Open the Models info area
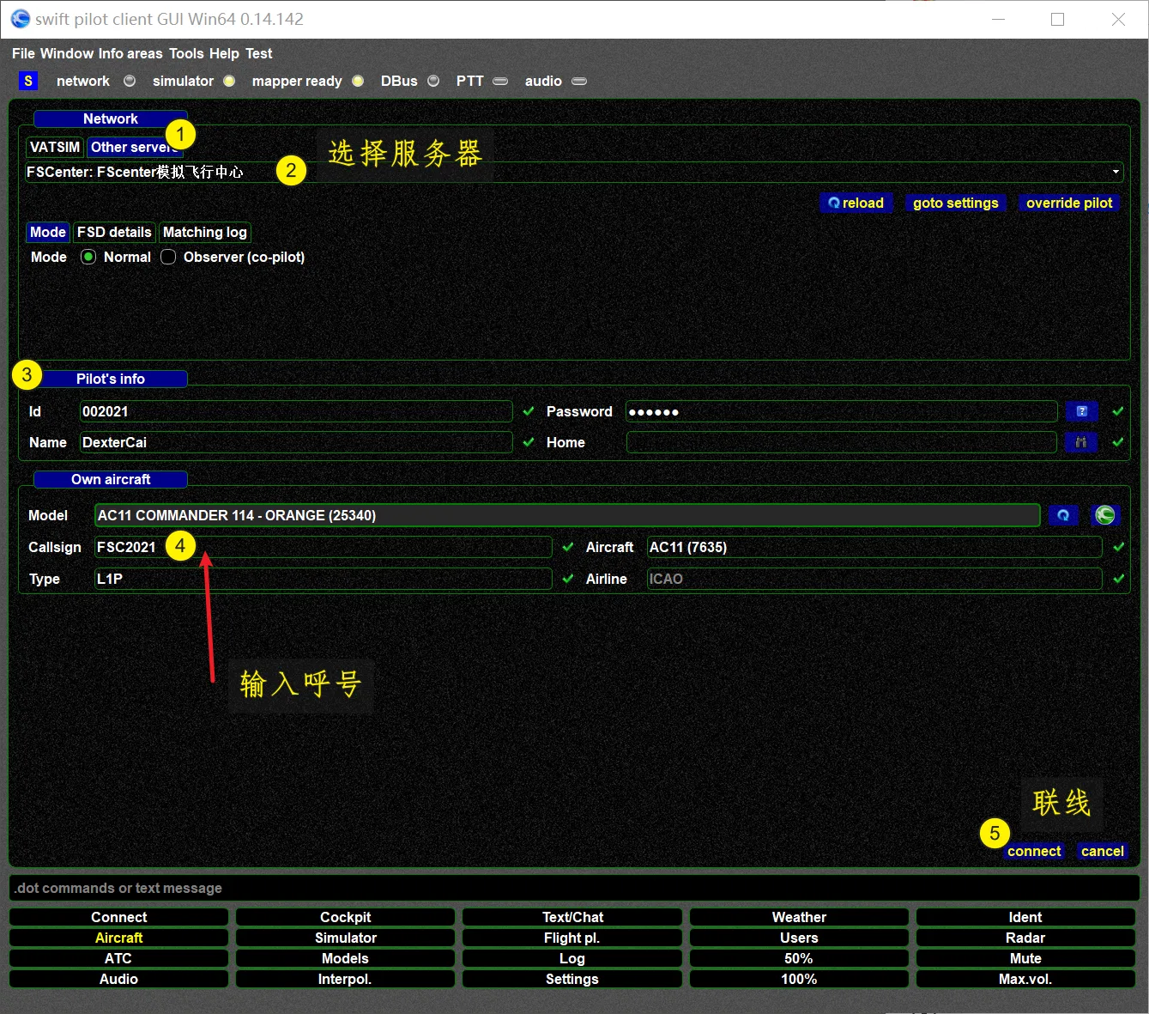Image resolution: width=1149 pixels, height=1014 pixels. (345, 958)
